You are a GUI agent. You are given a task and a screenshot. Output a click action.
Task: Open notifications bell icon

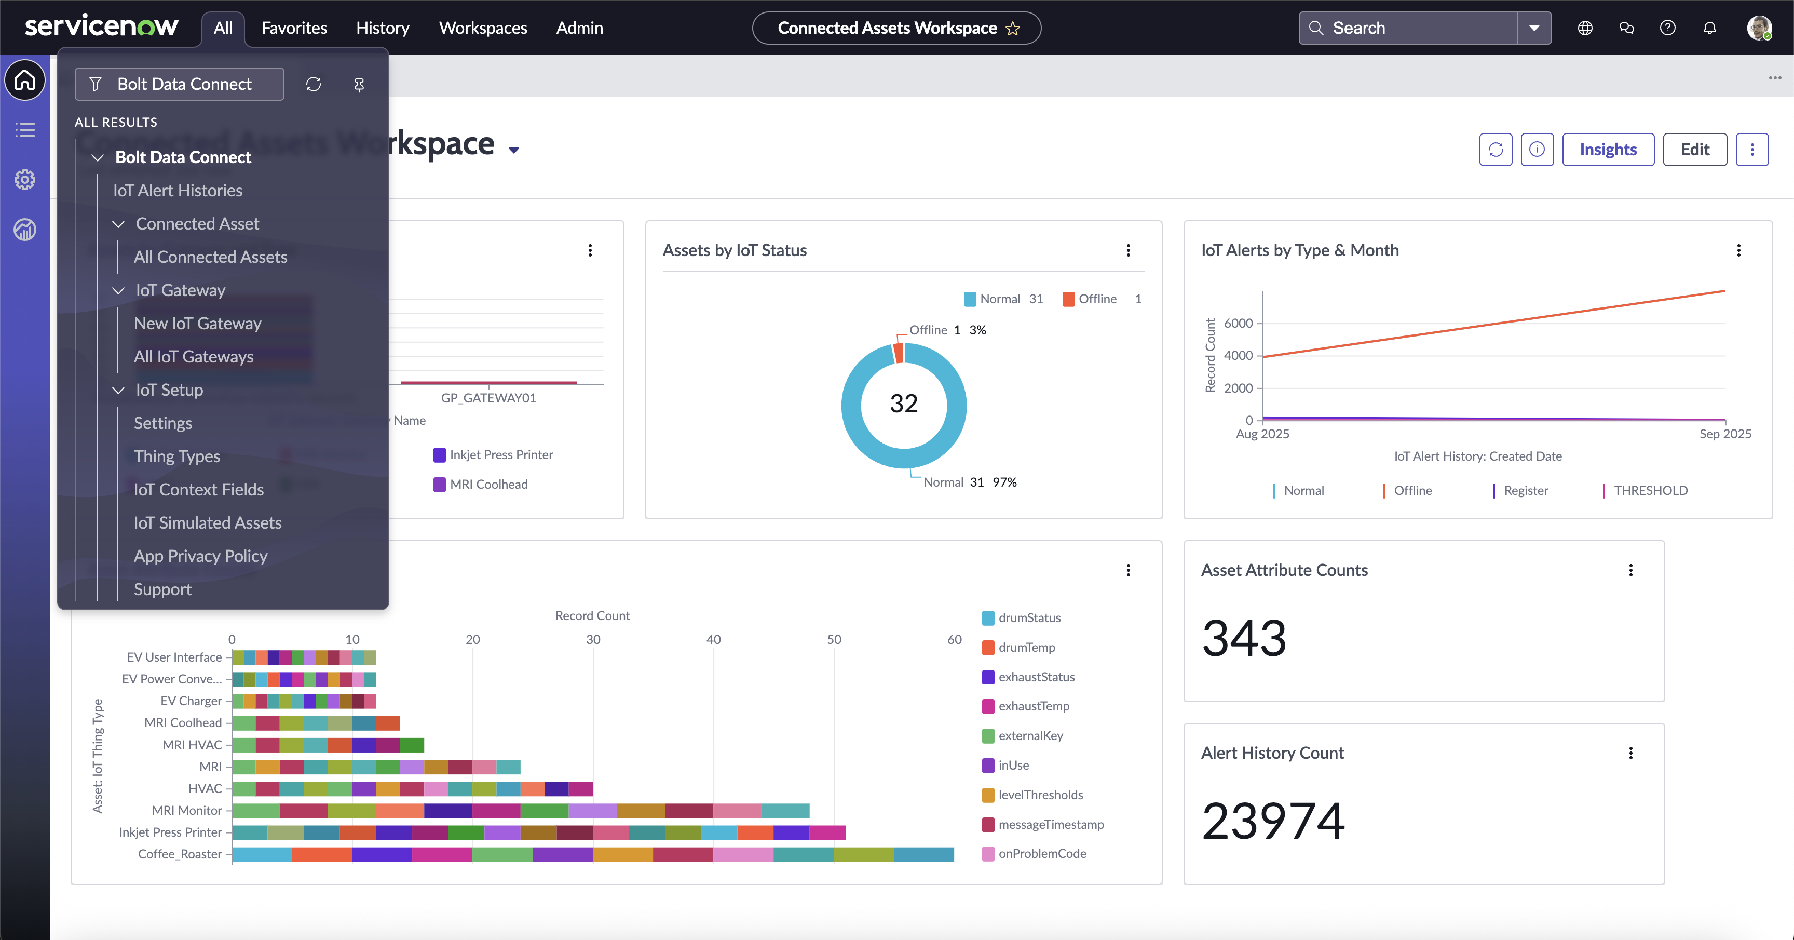1710,28
